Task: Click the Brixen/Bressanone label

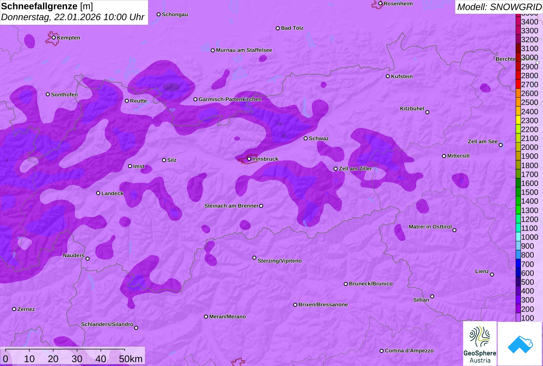Action: pyautogui.click(x=323, y=304)
